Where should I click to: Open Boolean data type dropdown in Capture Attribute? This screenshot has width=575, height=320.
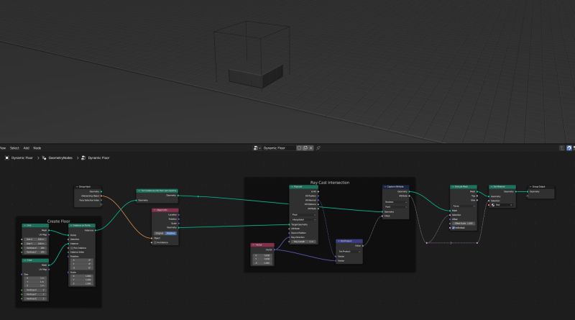tap(396, 202)
